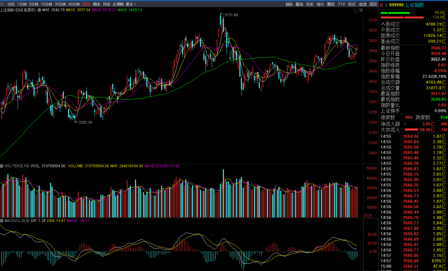This screenshot has width=448, height=271.
Task: Click the F10 company info button
Action: click(341, 4)
